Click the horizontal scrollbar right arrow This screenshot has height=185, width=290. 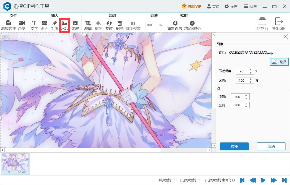(209, 150)
